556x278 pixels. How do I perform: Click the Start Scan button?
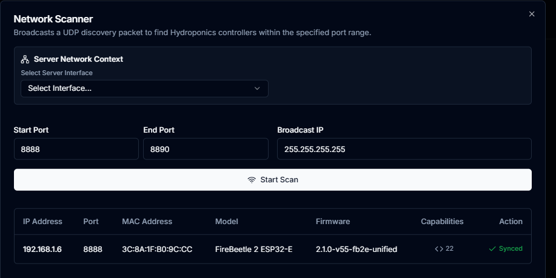[273, 180]
